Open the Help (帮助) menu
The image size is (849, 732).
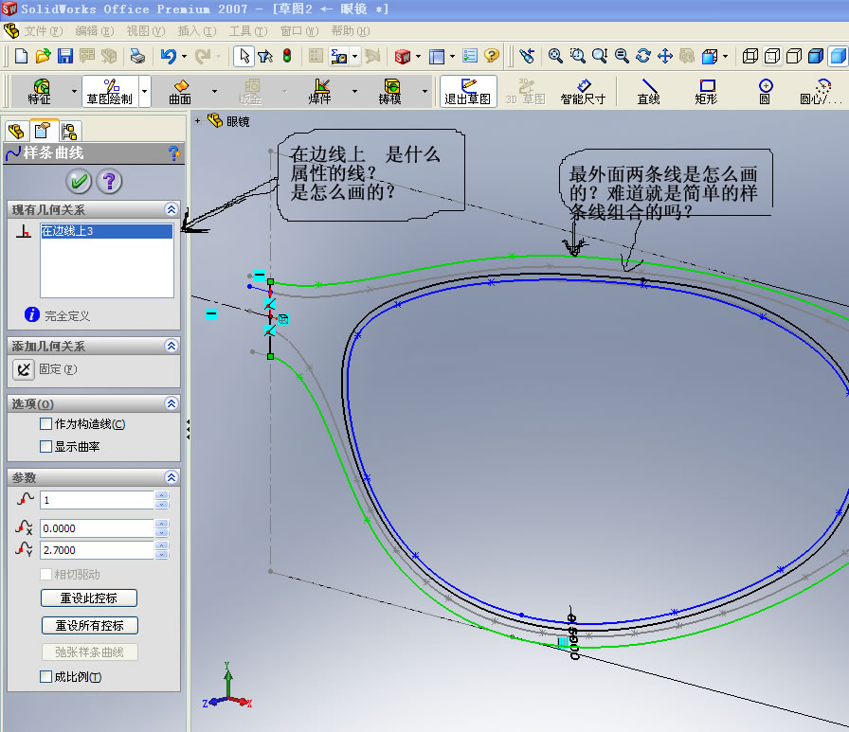point(351,31)
